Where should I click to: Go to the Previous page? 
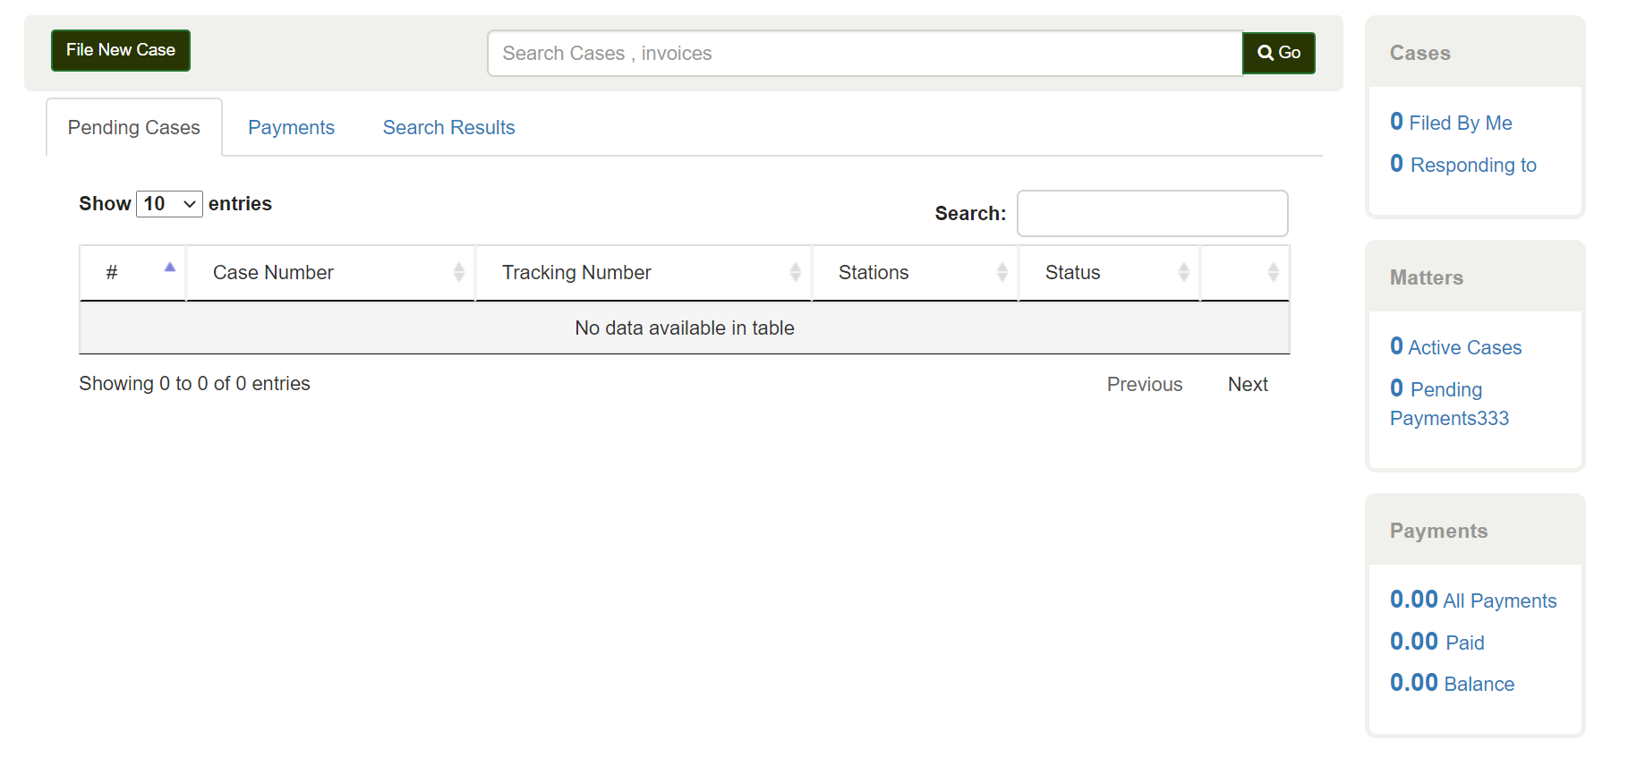[x=1145, y=384]
